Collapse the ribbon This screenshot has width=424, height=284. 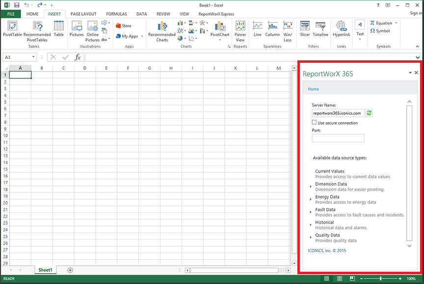417,47
